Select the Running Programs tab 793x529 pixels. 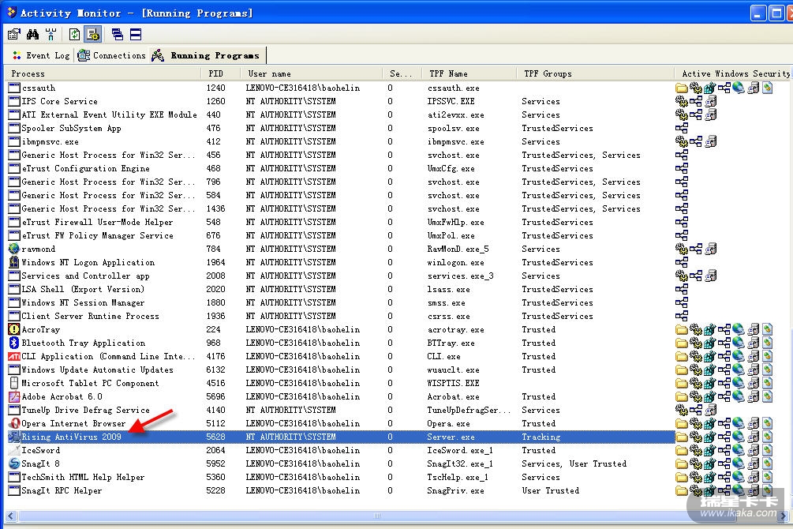208,56
